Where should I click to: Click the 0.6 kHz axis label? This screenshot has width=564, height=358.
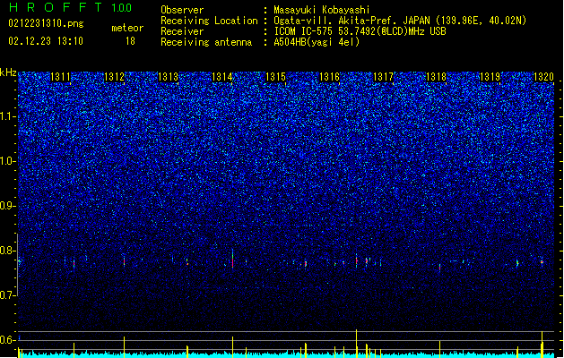pos(7,340)
